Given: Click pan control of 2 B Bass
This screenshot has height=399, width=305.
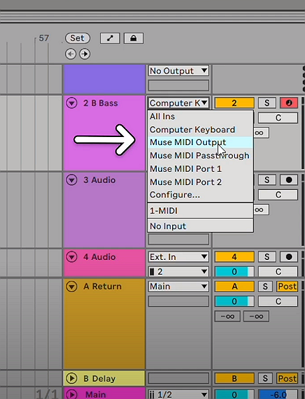Looking at the screenshot, I should [x=278, y=118].
